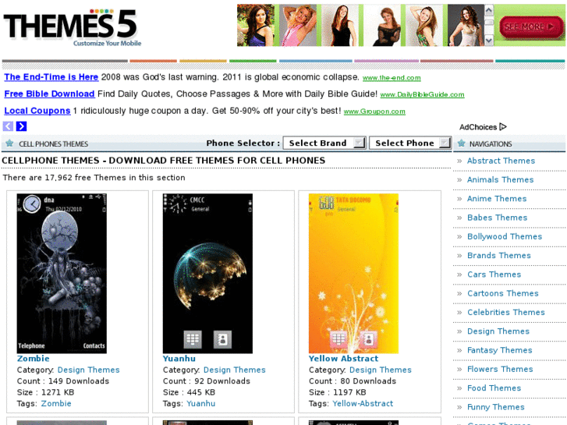Click the Zombie tag link
Image resolution: width=567 pixels, height=425 pixels.
[x=56, y=404]
